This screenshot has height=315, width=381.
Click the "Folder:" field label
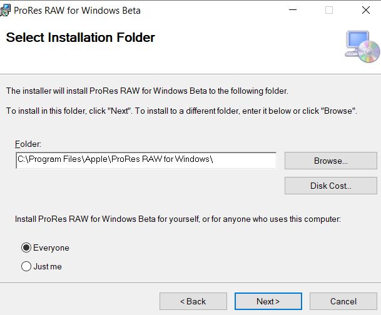(28, 144)
